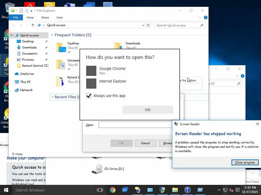Select This PC in the navigation pane
261x195 pixels.
[x=25, y=82]
